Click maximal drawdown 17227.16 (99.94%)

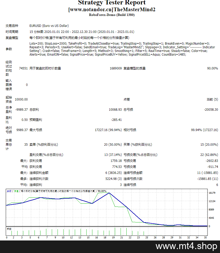coord(108,130)
